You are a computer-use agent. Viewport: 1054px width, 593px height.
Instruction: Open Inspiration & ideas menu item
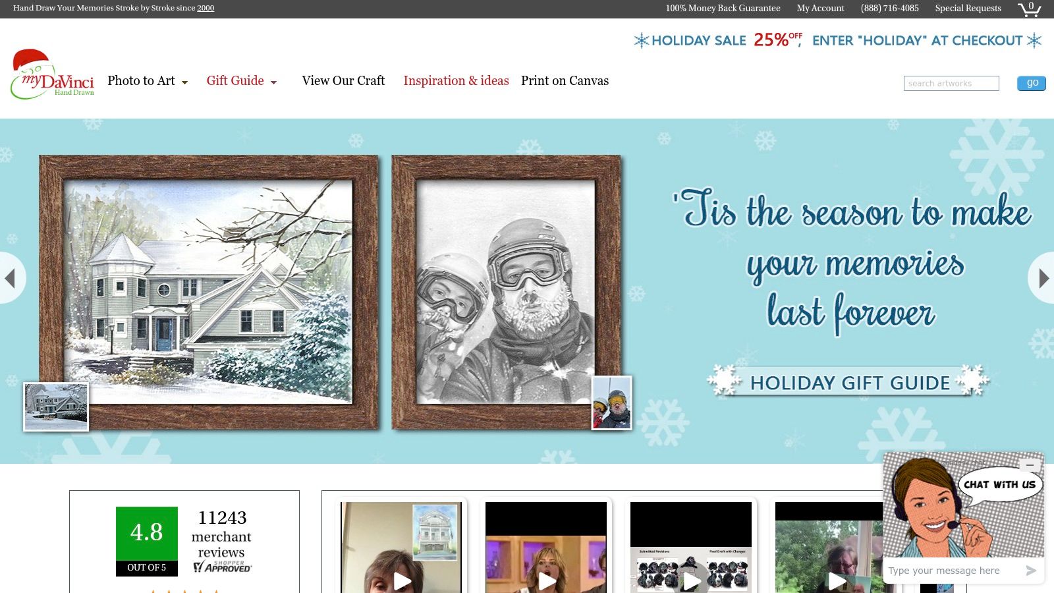456,81
